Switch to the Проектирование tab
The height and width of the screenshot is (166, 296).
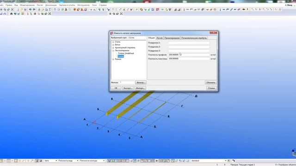(x=172, y=38)
